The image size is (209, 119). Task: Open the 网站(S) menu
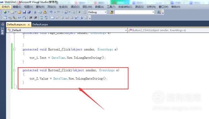(x=52, y=7)
